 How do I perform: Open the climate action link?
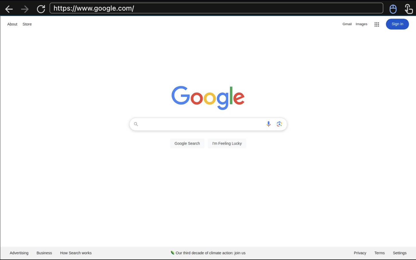point(208,253)
